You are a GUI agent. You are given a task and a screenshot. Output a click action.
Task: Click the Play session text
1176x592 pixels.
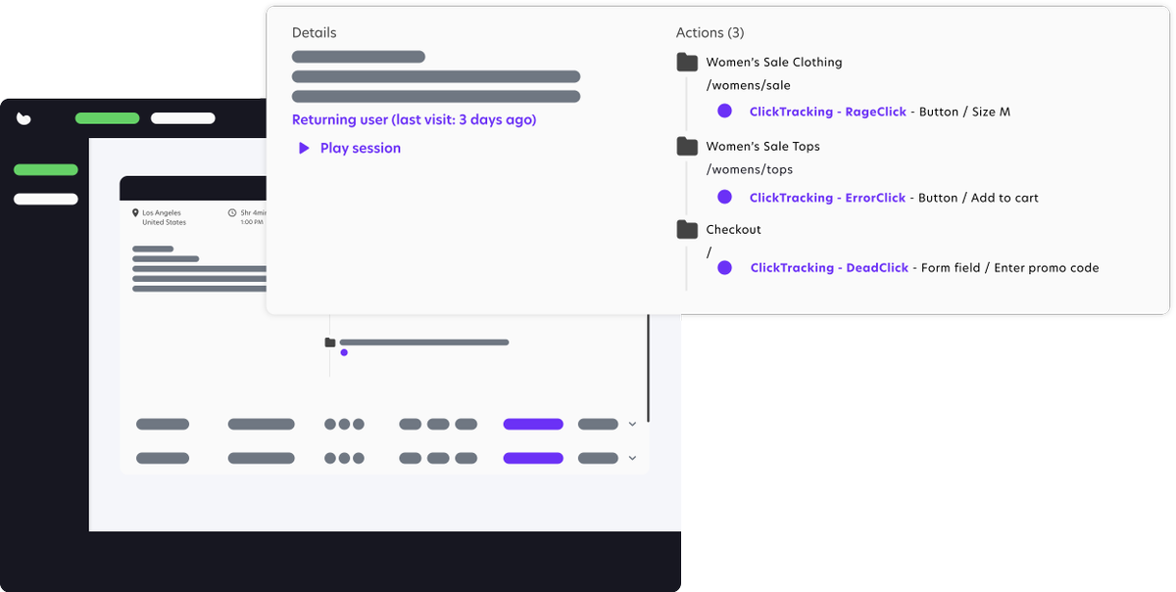pos(361,148)
